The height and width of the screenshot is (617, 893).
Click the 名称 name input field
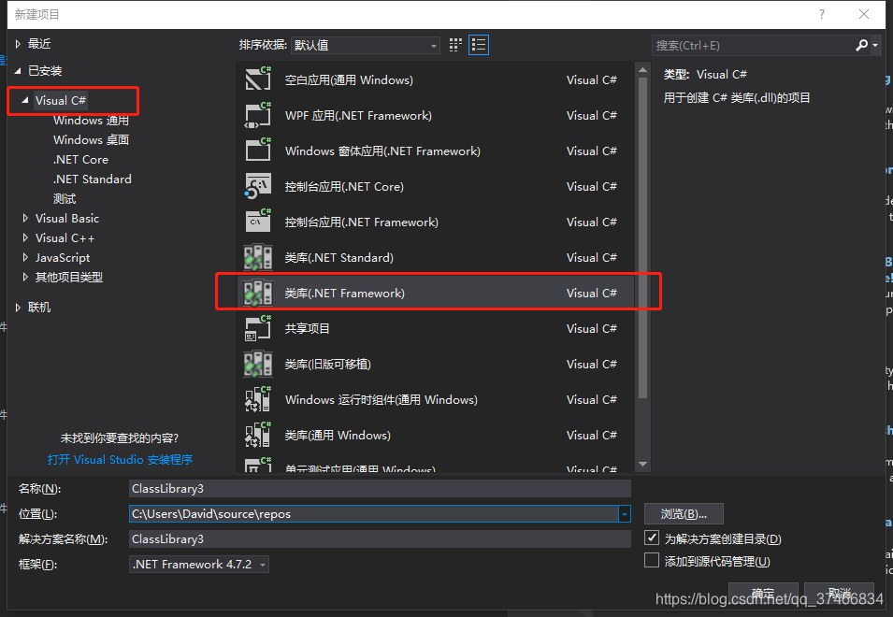(x=380, y=488)
